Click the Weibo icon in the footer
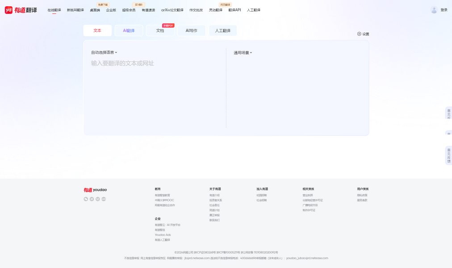The image size is (452, 268). [x=92, y=199]
